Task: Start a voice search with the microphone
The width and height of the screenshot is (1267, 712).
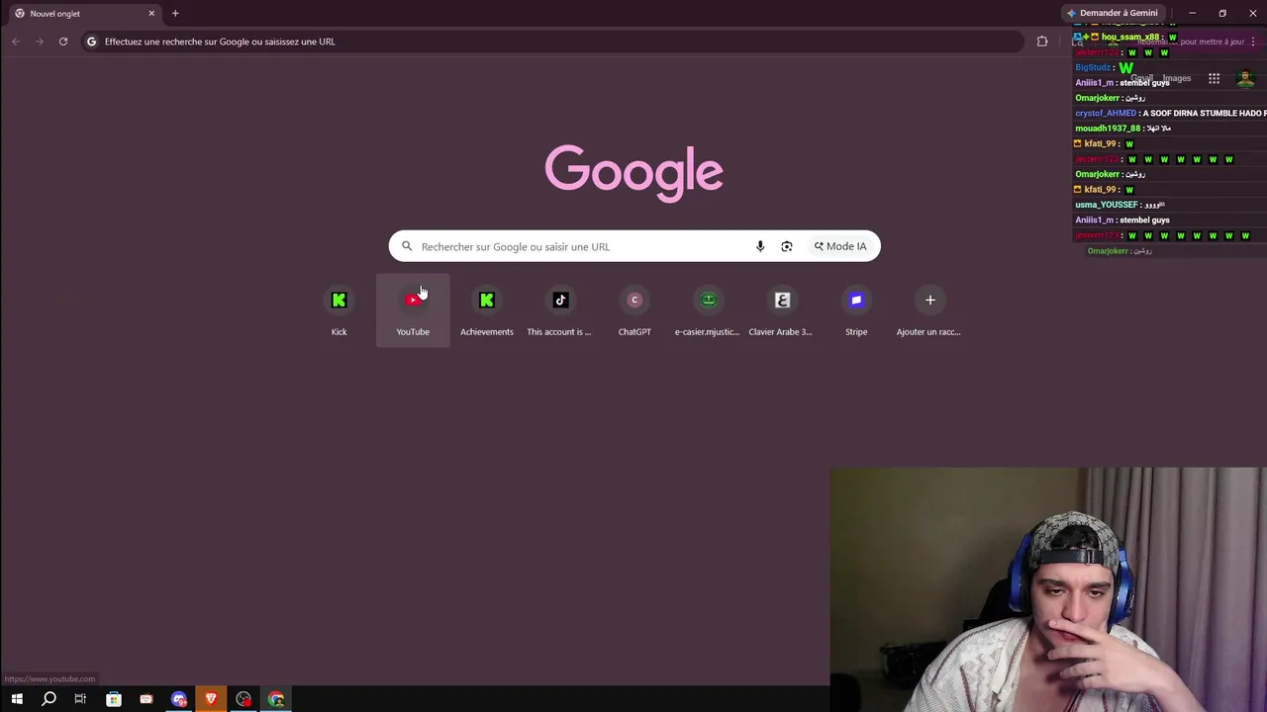Action: pos(760,246)
